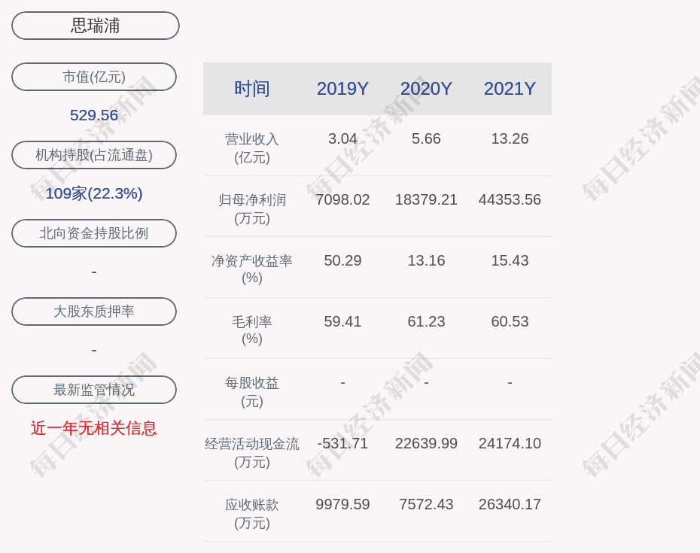Click the cash flow value 24174.10
The height and width of the screenshot is (553, 700).
pos(510,443)
